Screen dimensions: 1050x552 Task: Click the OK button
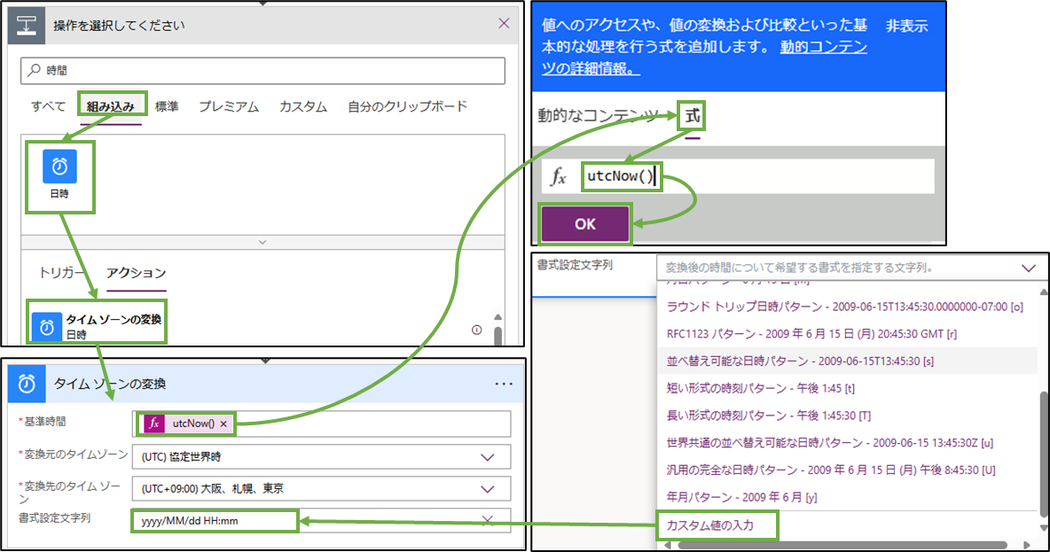pos(585,224)
